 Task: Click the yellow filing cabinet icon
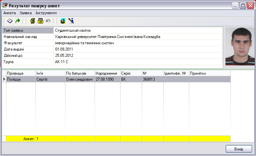click(33, 21)
